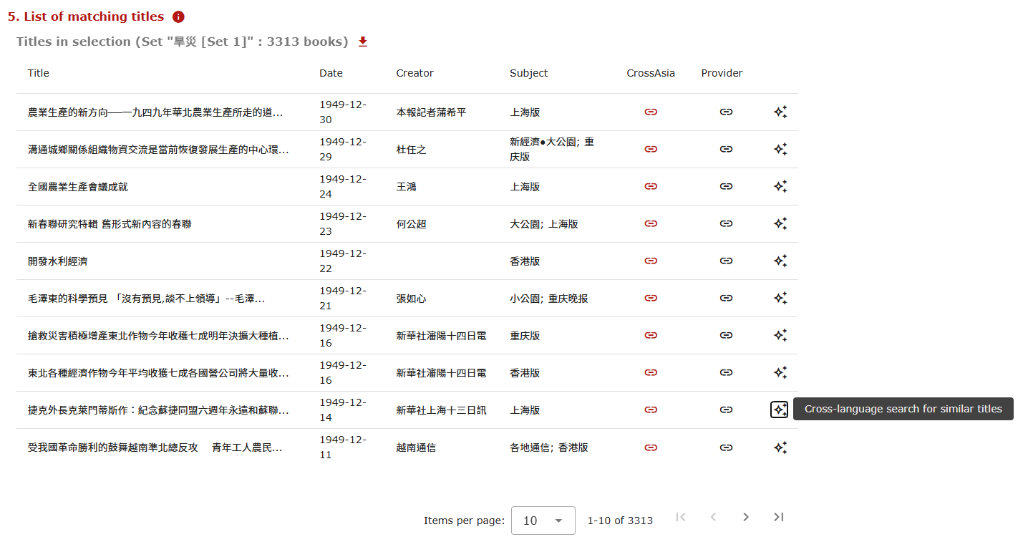Click the Date column header

coord(331,73)
